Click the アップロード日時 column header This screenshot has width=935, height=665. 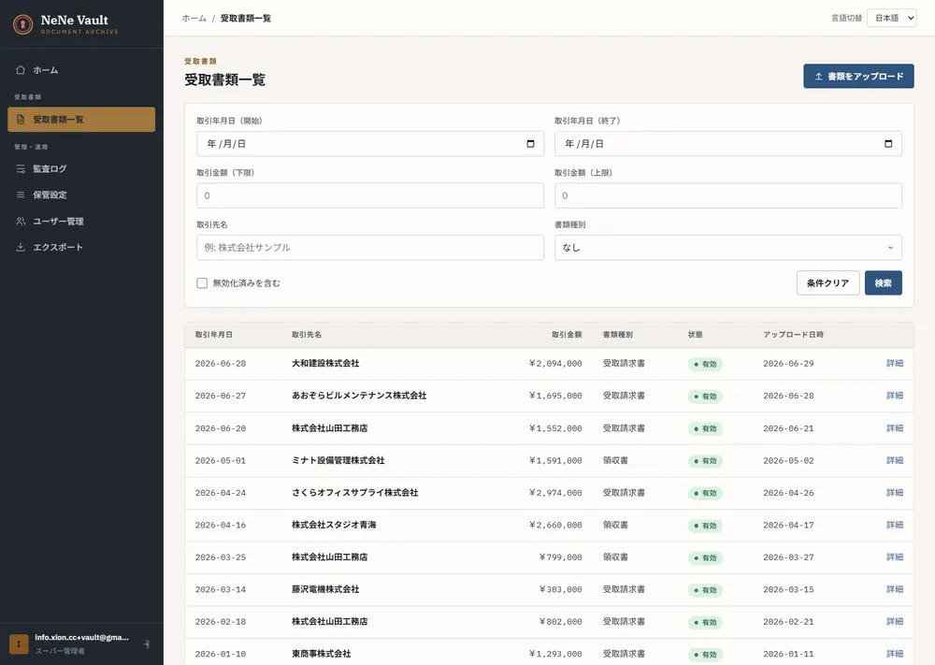[x=793, y=335]
